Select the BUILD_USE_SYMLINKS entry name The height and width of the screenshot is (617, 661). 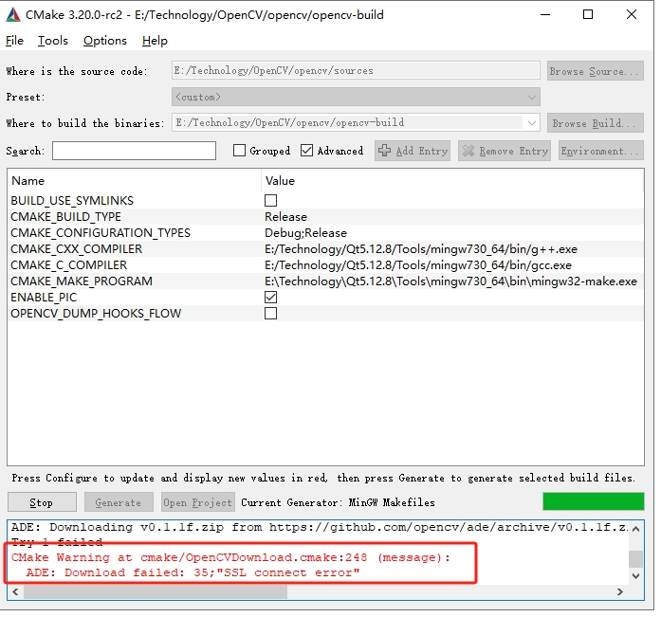point(72,201)
